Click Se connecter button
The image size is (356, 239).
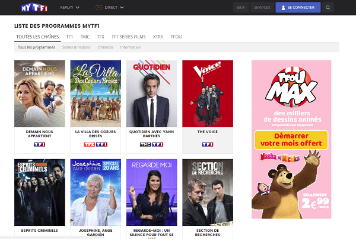coord(298,8)
